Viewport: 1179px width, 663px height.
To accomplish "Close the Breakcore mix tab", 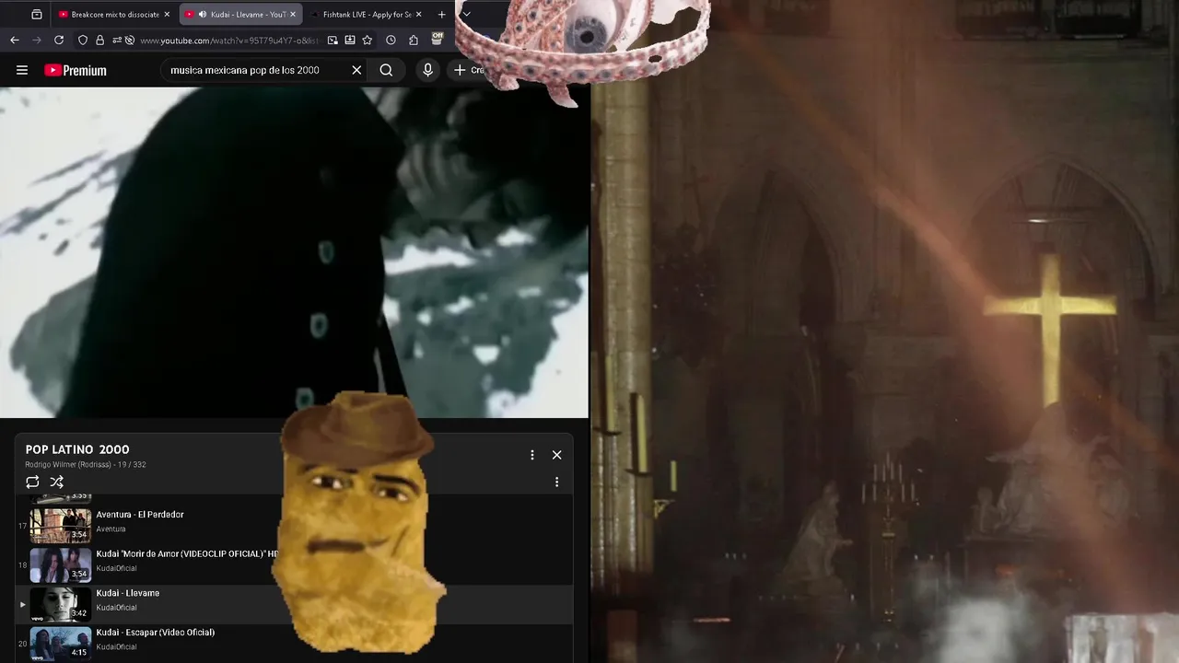I will 167,15.
